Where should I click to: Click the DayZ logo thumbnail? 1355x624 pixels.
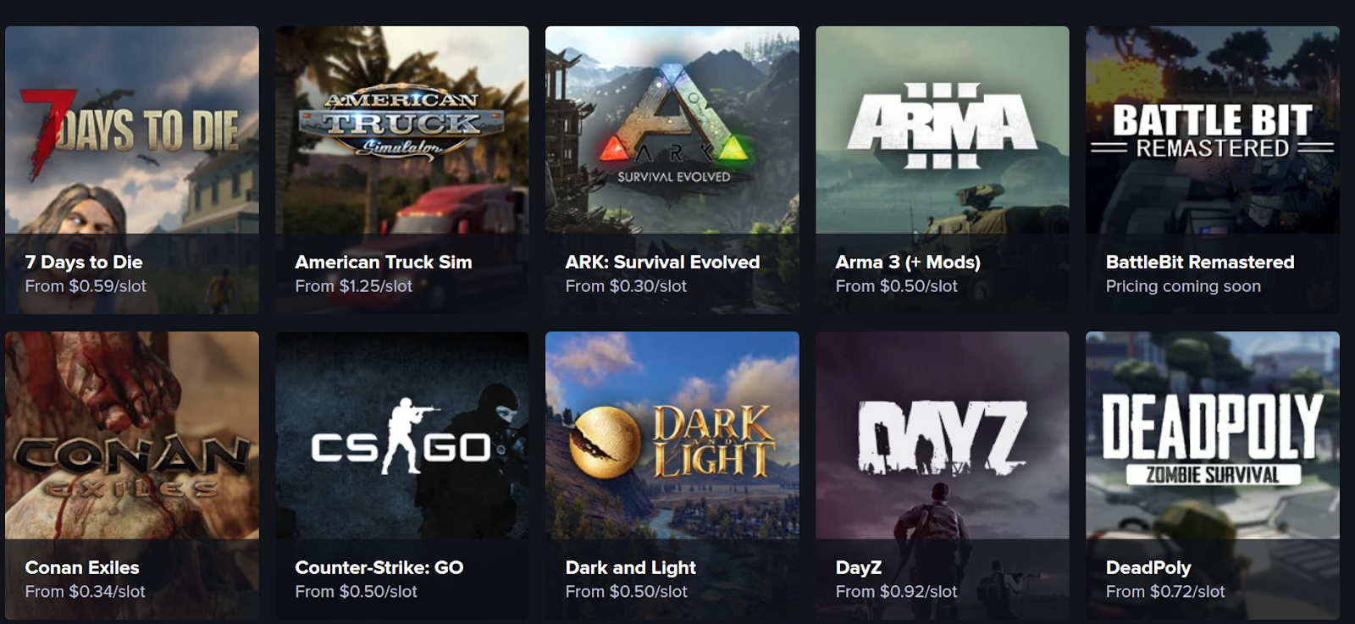tap(943, 435)
